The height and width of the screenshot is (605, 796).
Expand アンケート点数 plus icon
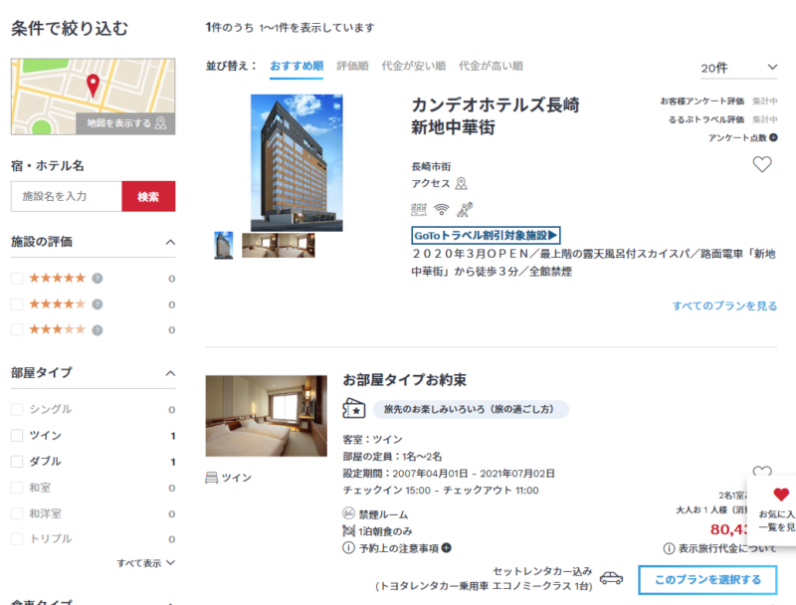click(773, 137)
